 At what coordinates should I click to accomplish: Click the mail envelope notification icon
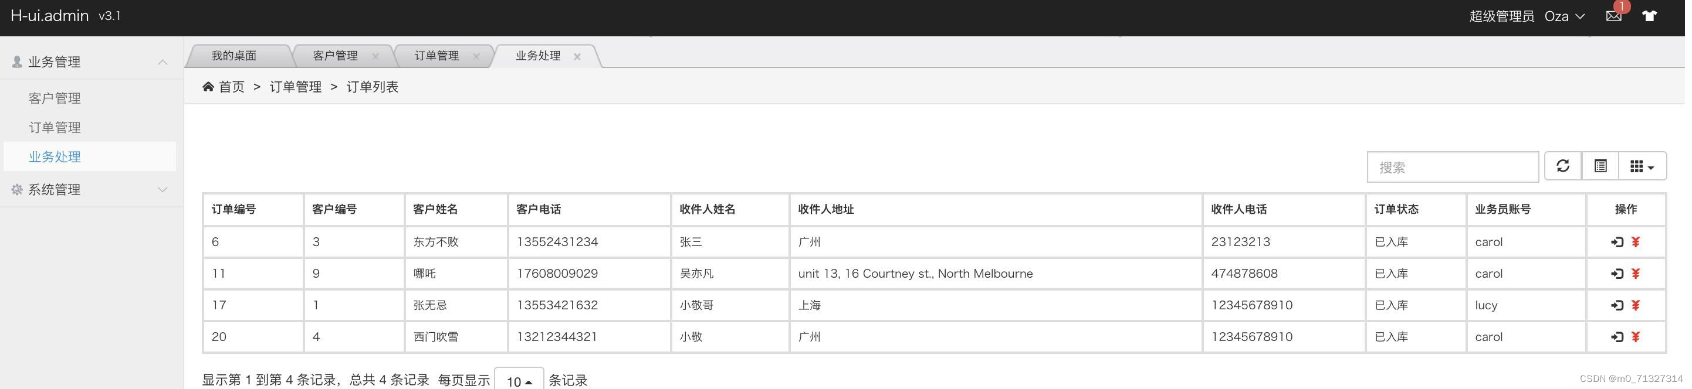tap(1614, 16)
